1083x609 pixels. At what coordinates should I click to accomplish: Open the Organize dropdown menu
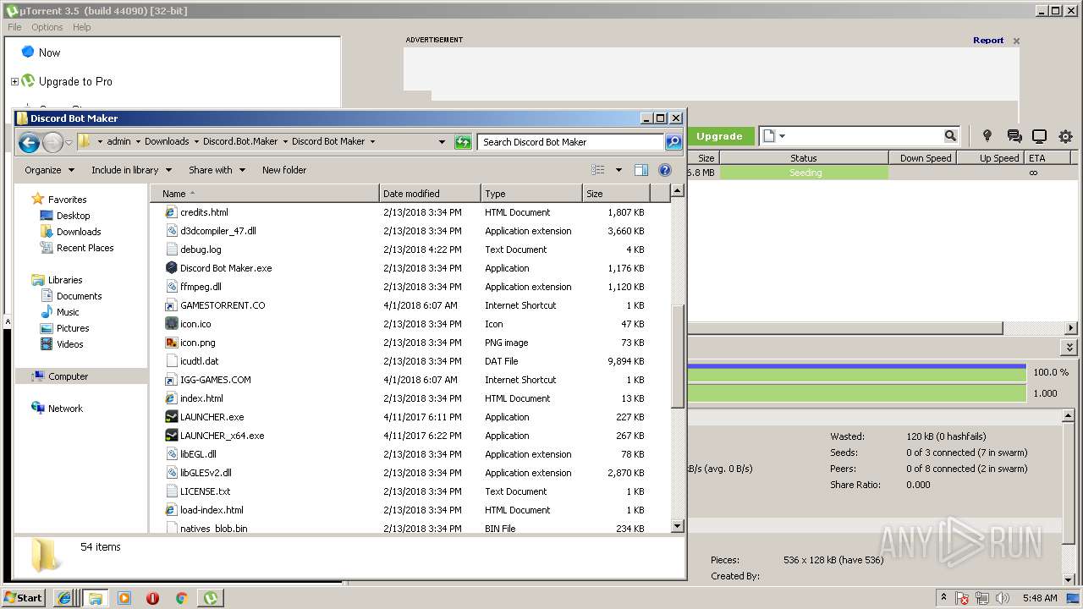49,170
